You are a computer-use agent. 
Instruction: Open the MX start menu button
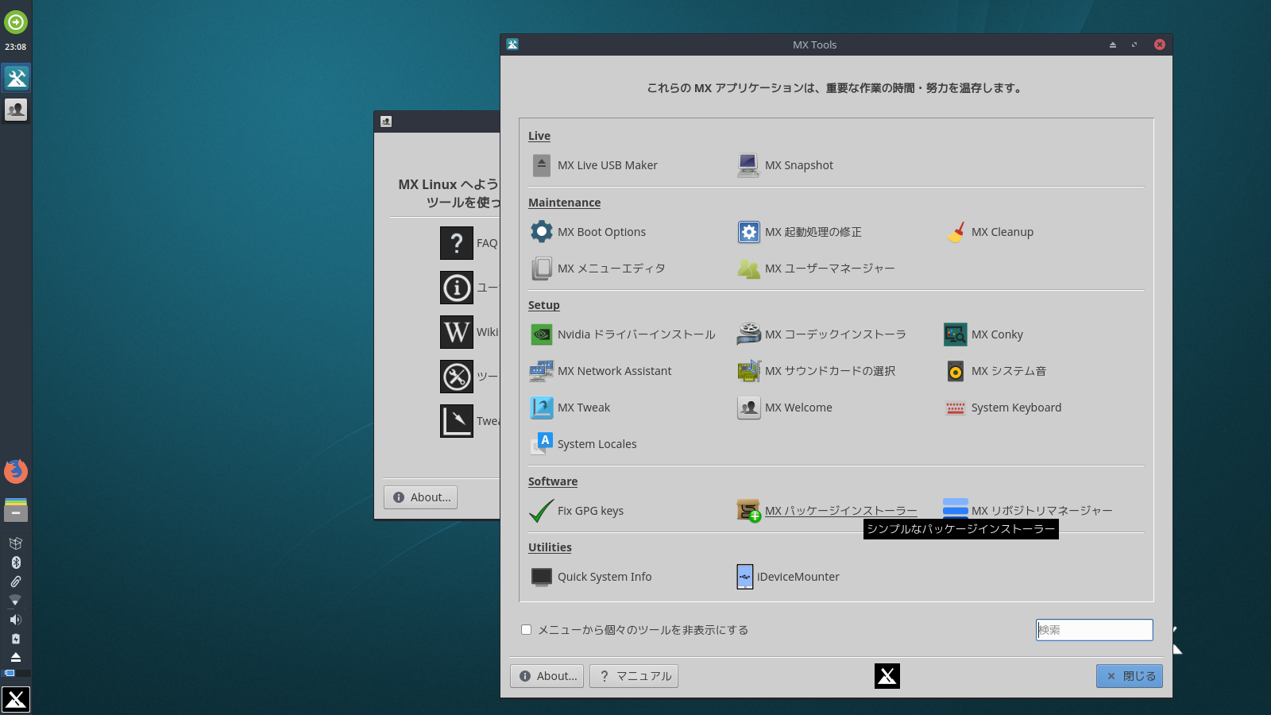[x=16, y=699]
